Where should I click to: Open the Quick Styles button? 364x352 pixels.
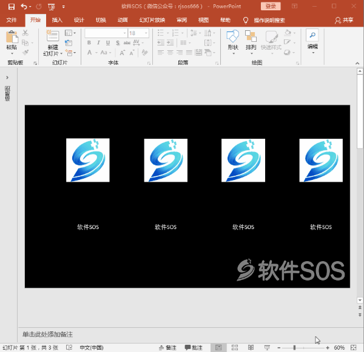[271, 42]
